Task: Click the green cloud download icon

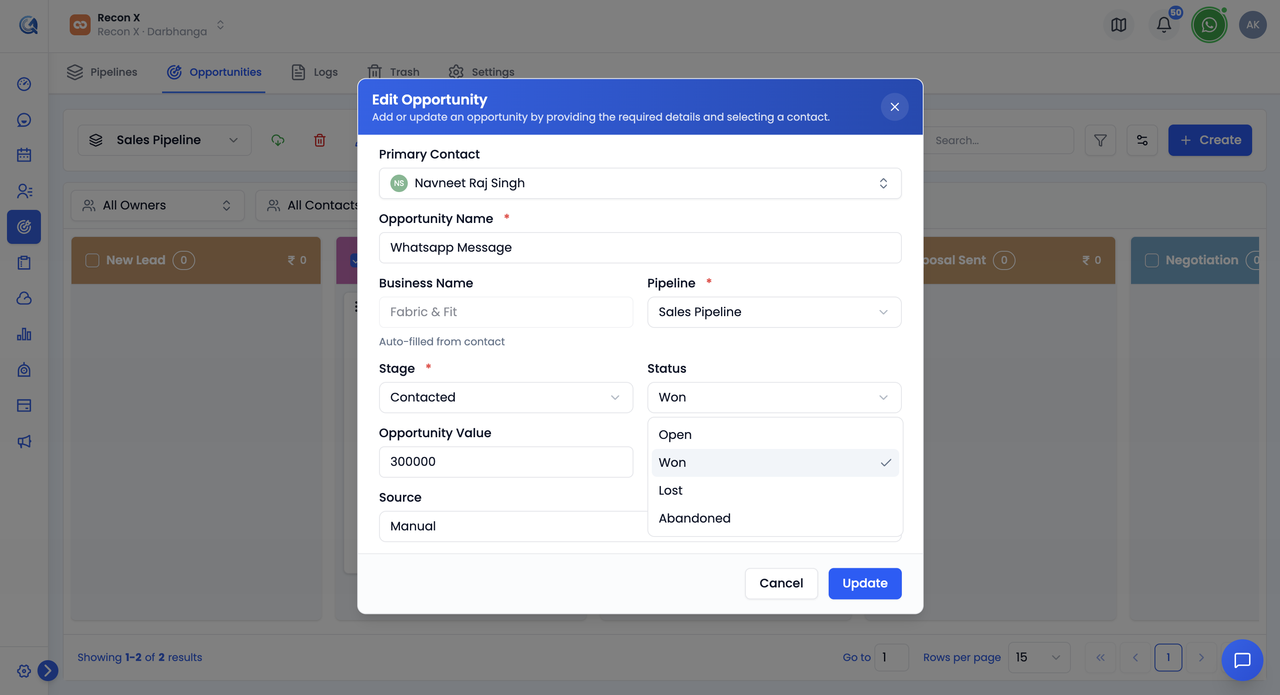Action: click(278, 140)
